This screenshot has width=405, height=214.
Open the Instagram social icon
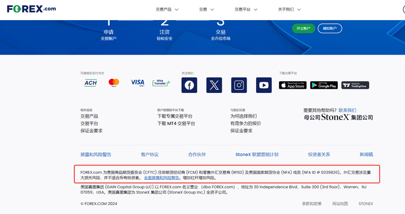click(x=239, y=85)
